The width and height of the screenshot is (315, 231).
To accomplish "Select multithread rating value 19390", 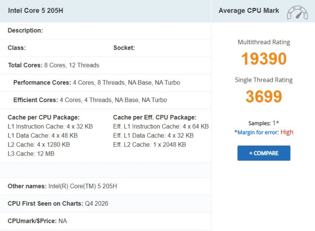I will [264, 59].
